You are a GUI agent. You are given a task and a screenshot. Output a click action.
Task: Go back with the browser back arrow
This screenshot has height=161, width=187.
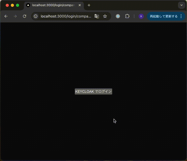6,16
